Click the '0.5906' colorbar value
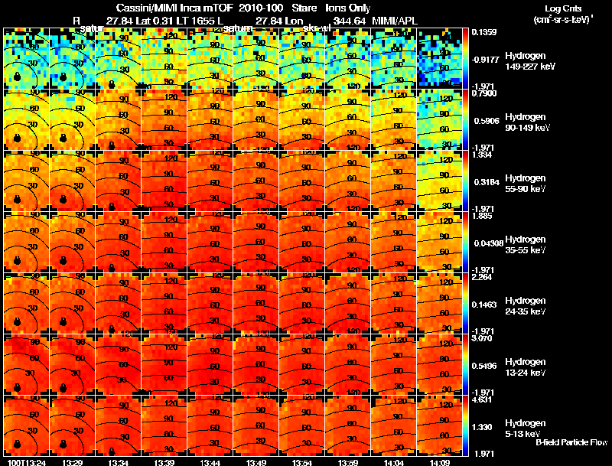Image resolution: width=612 pixels, height=466 pixels. tap(487, 121)
